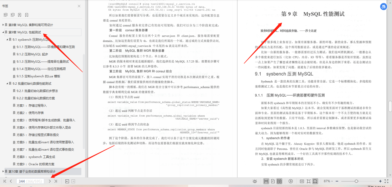
Task: Collapse all bookmarks icon in 书签 panel
Action: (13, 15)
